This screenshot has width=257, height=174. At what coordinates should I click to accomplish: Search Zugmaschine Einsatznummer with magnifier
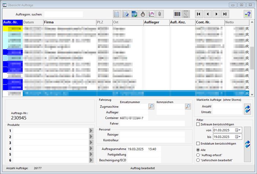click(151, 106)
